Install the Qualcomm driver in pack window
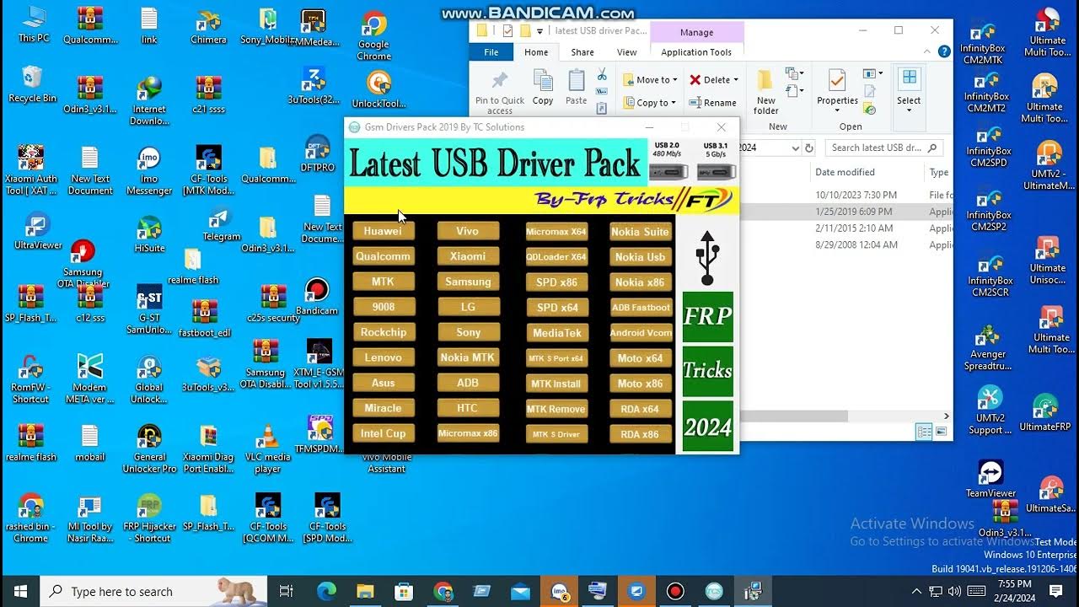 [x=383, y=256]
